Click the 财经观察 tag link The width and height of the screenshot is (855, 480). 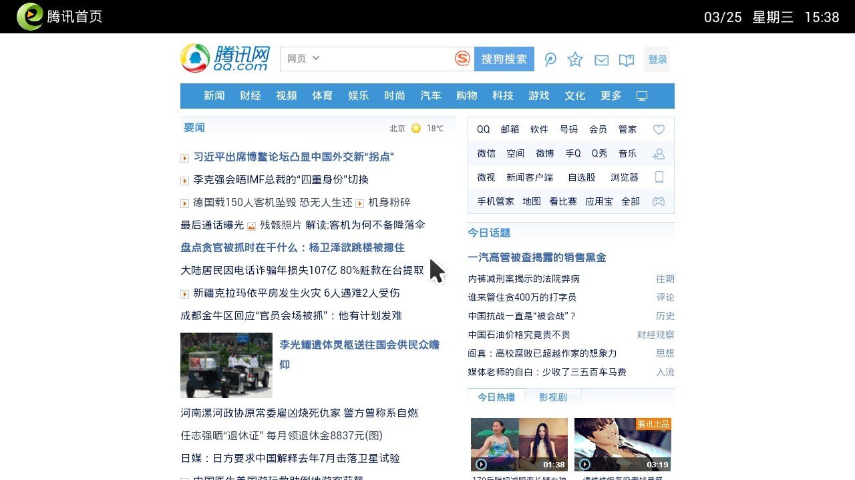click(x=655, y=335)
